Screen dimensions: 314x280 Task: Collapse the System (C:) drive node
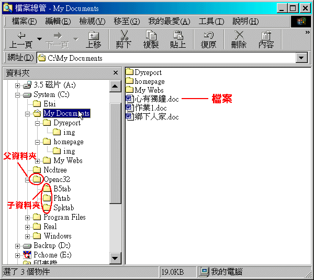(17, 95)
